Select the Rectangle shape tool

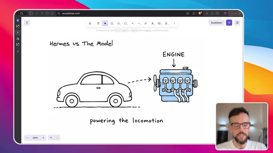[x=112, y=23]
